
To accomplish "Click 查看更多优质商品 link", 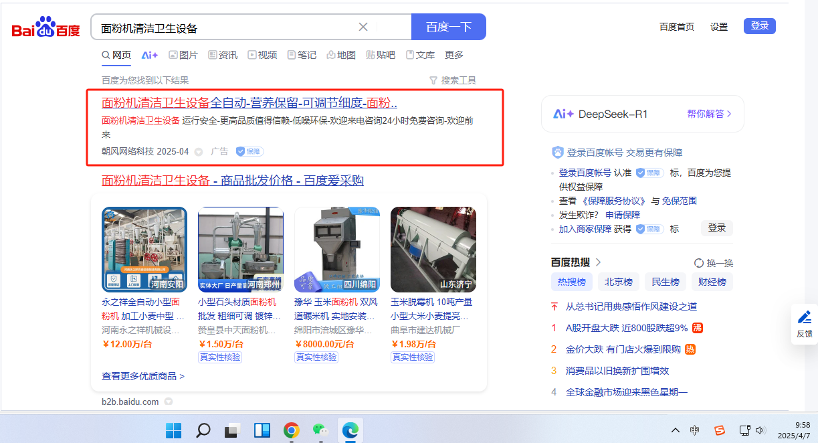I will pos(143,376).
